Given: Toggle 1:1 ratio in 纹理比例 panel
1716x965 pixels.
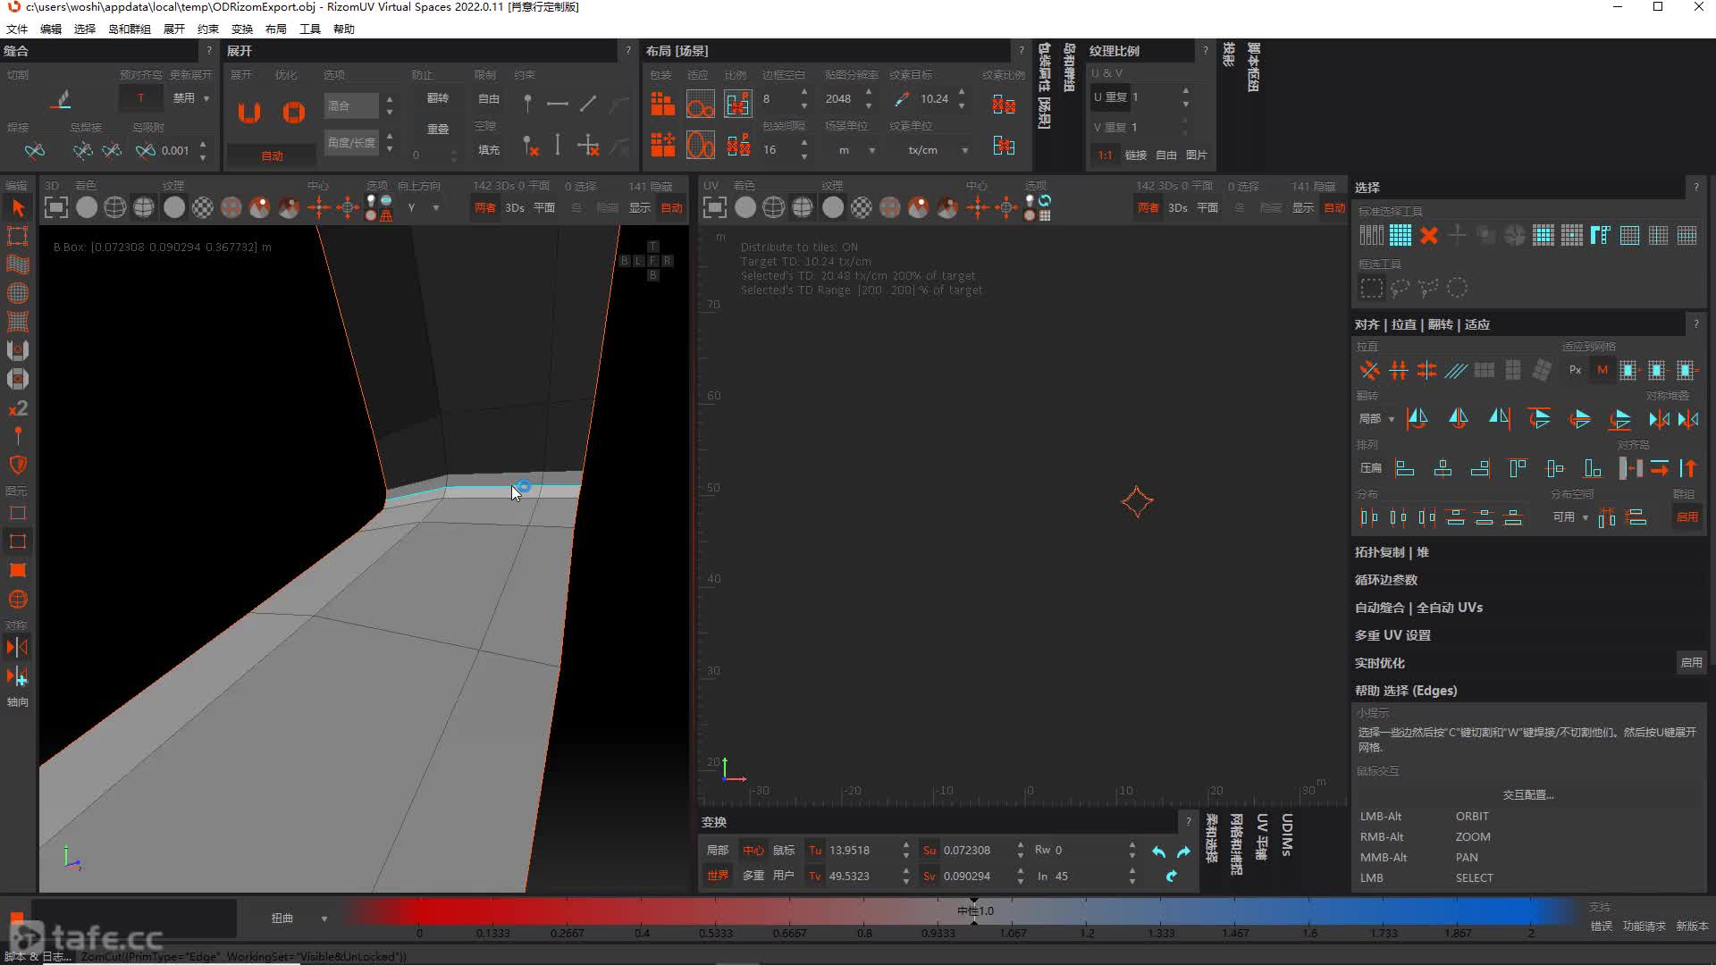Looking at the screenshot, I should tap(1105, 155).
